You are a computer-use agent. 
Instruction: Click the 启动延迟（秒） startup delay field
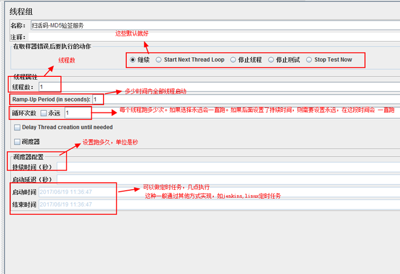point(228,180)
